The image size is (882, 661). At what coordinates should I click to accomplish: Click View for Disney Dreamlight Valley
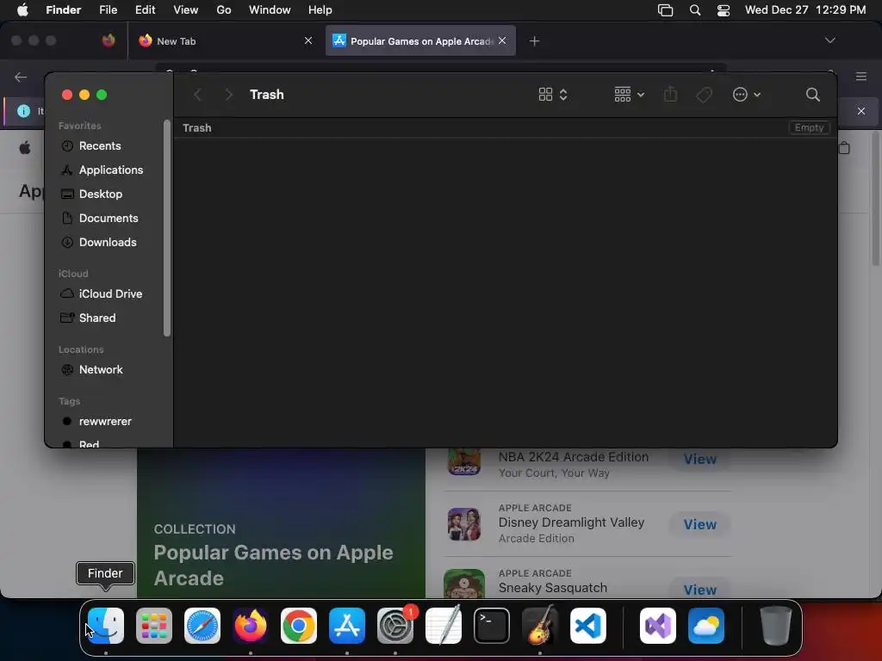pos(699,524)
